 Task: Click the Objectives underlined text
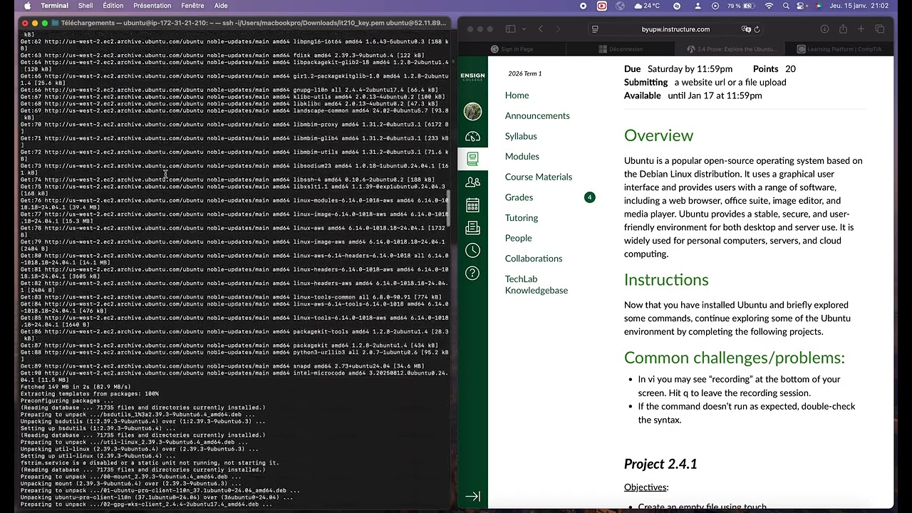[645, 487]
